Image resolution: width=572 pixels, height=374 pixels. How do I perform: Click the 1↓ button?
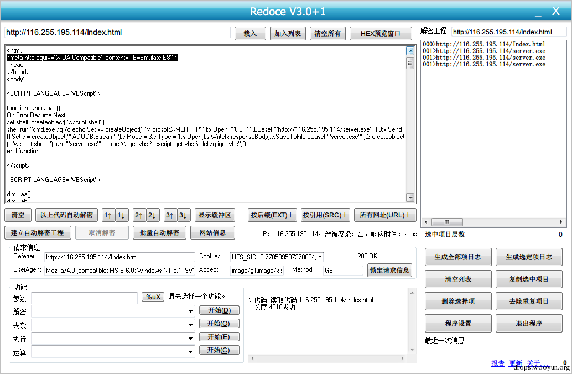(x=122, y=215)
